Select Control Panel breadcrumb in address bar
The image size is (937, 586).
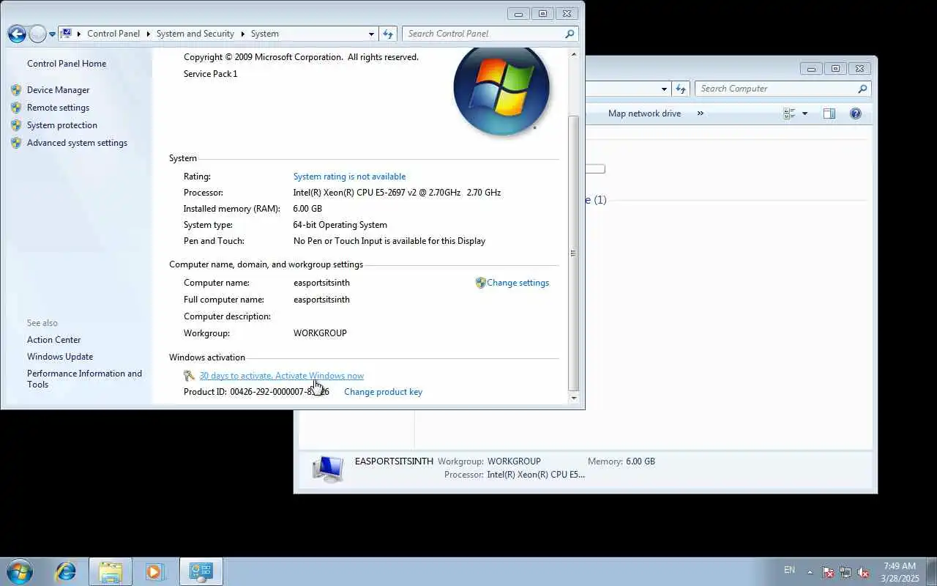113,34
